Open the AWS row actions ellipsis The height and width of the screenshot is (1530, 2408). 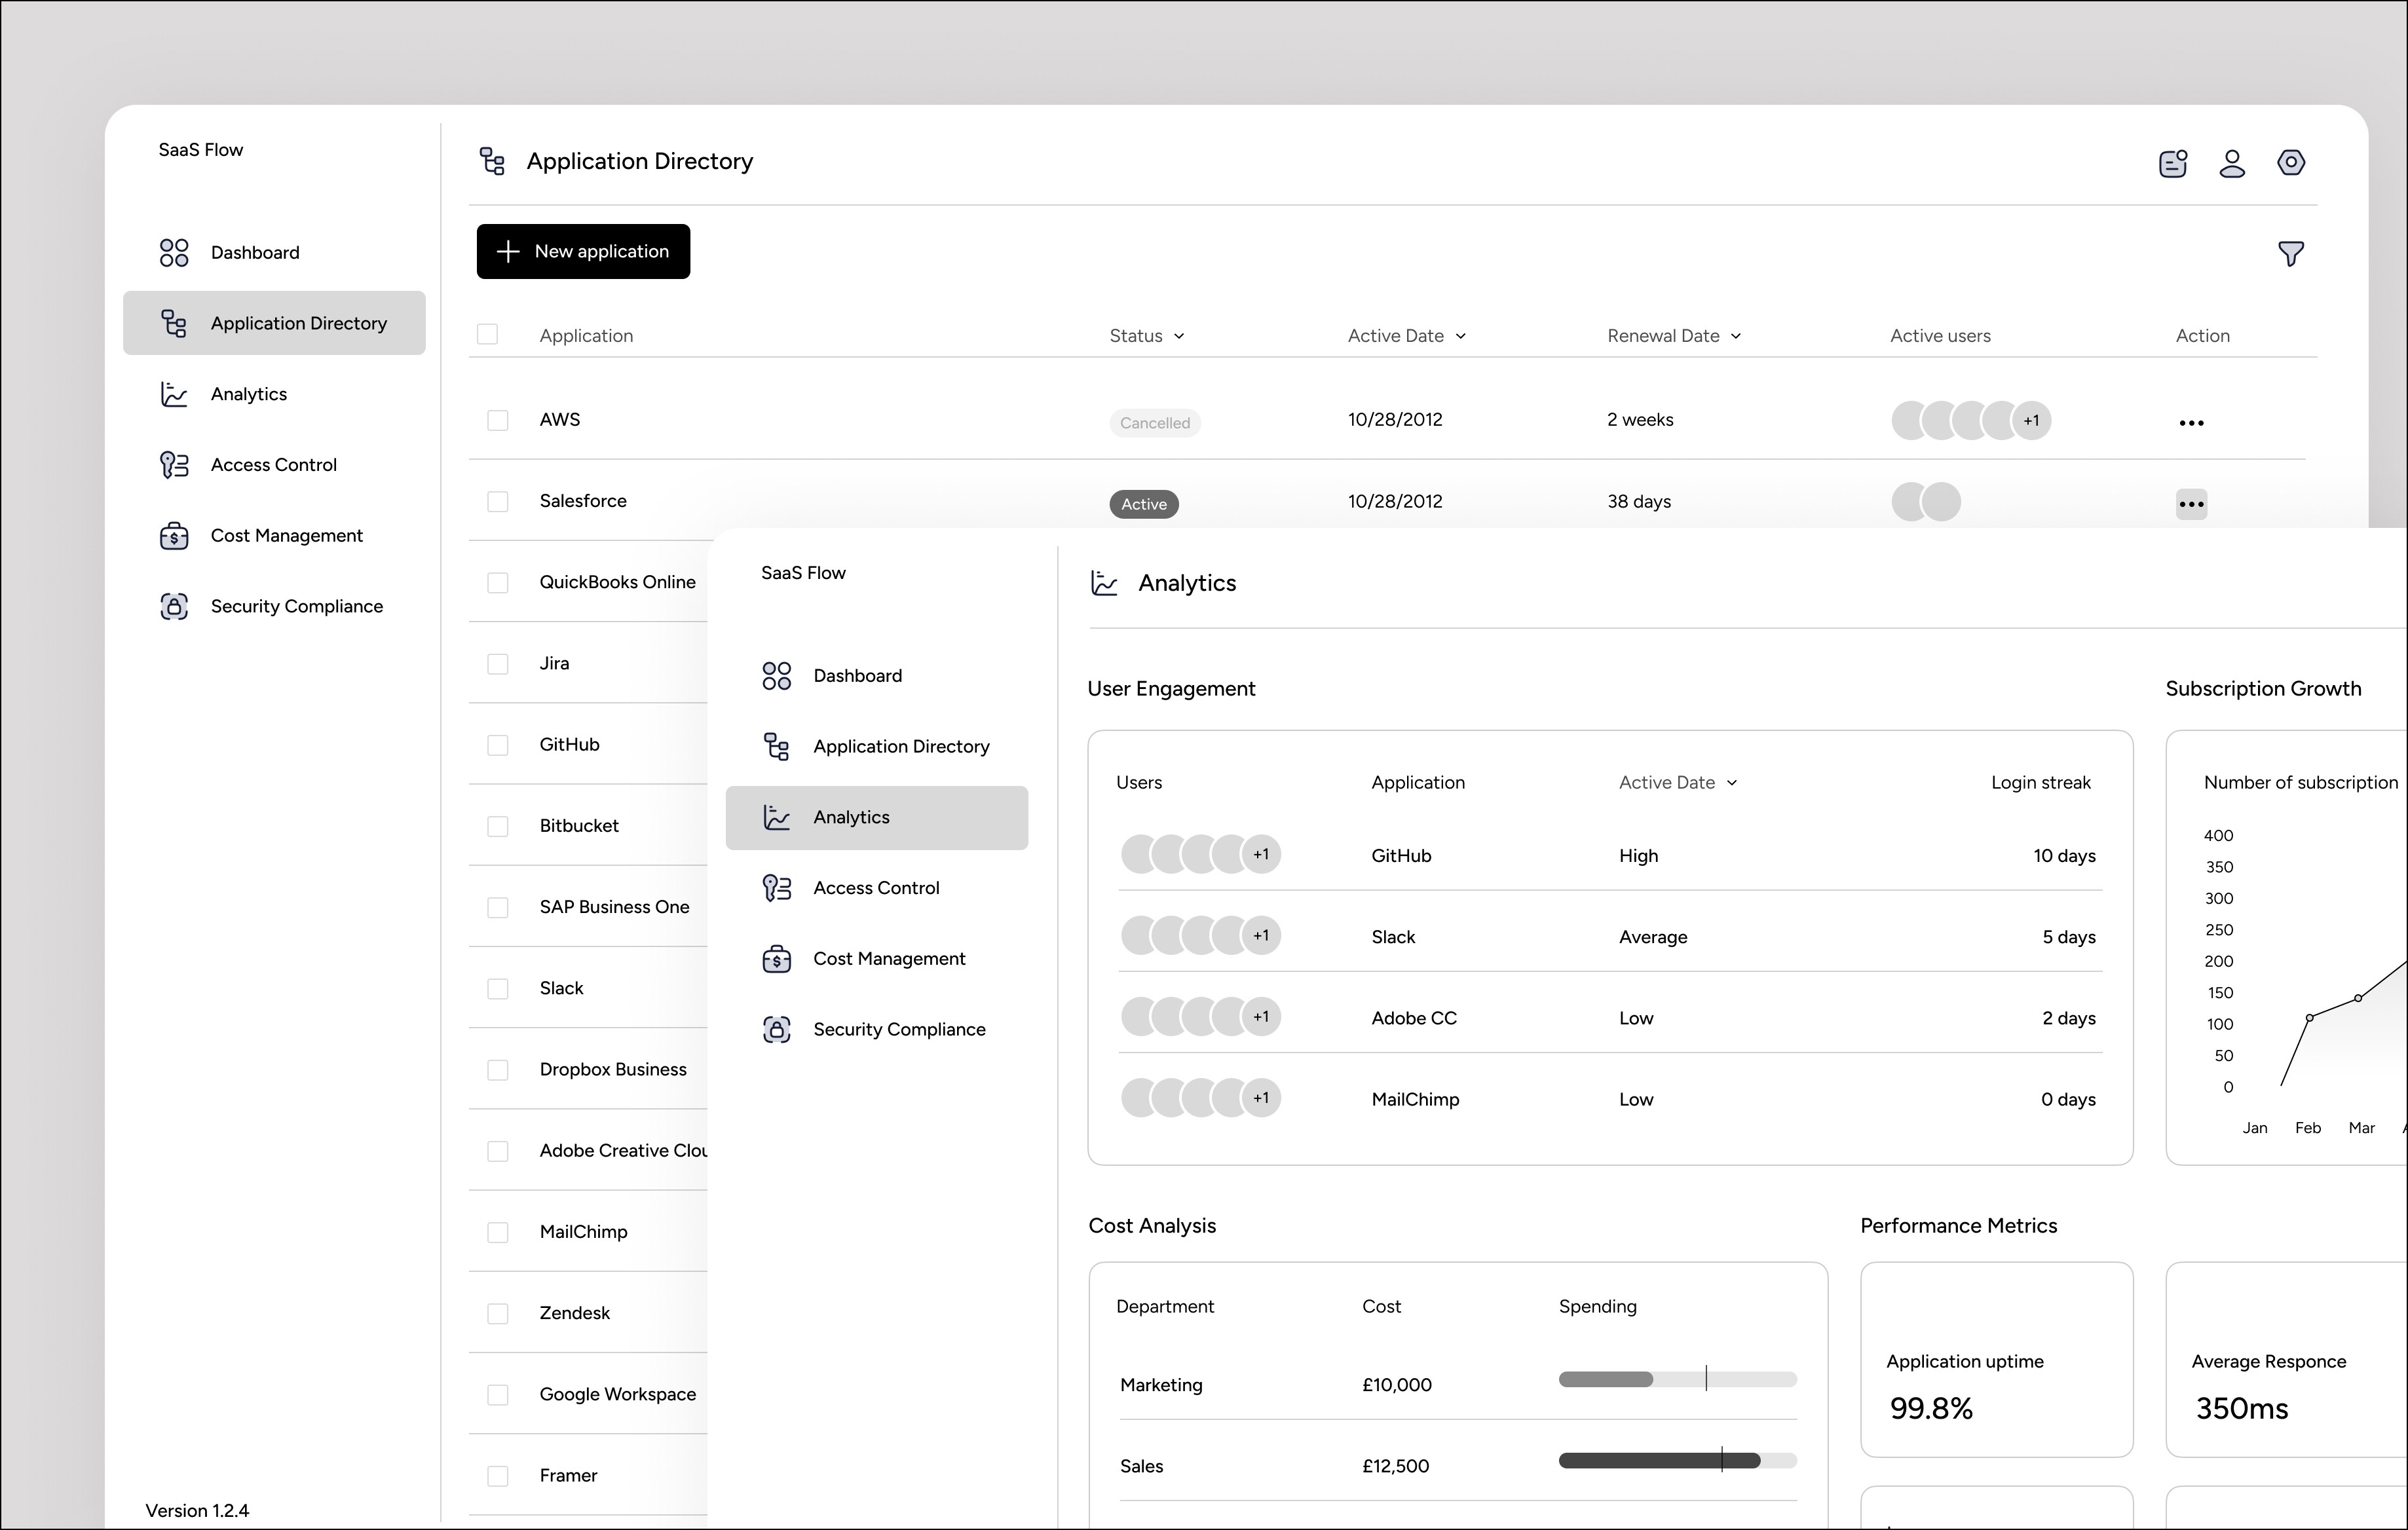pos(2191,422)
